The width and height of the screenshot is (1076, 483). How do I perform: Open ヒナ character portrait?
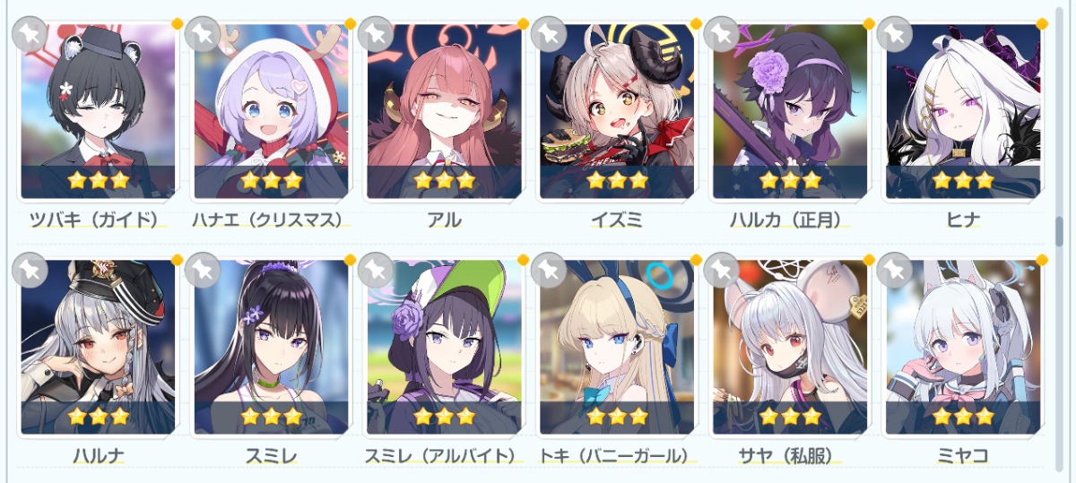click(963, 111)
